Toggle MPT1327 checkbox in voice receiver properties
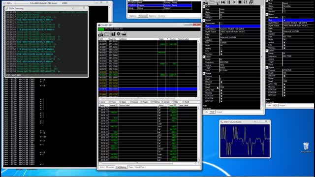The image size is (315, 177). pos(221,101)
